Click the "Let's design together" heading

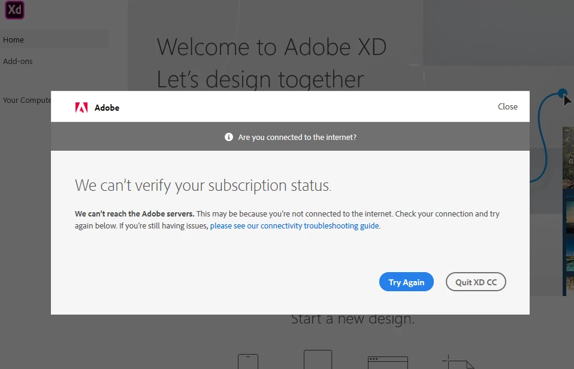coord(260,80)
